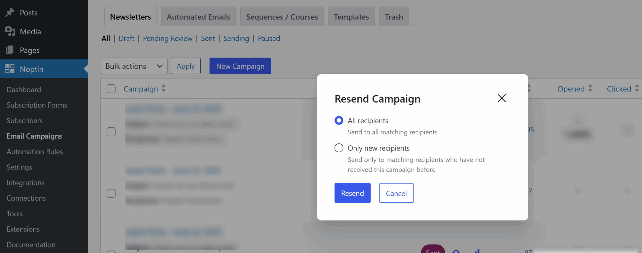This screenshot has height=253, width=642.
Task: Open Noptin Settings
Action: [x=19, y=167]
